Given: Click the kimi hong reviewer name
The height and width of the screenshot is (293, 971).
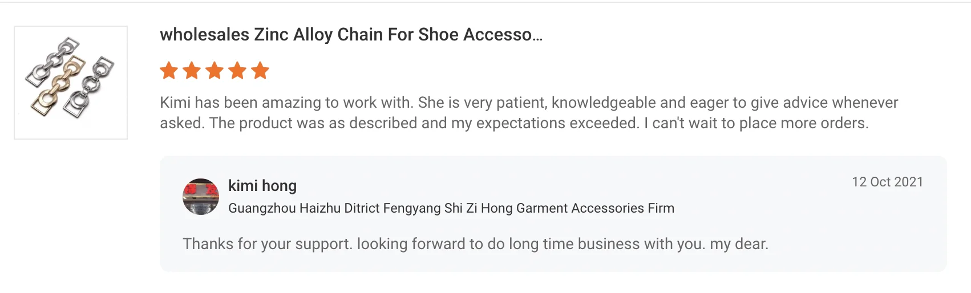Looking at the screenshot, I should tap(262, 186).
